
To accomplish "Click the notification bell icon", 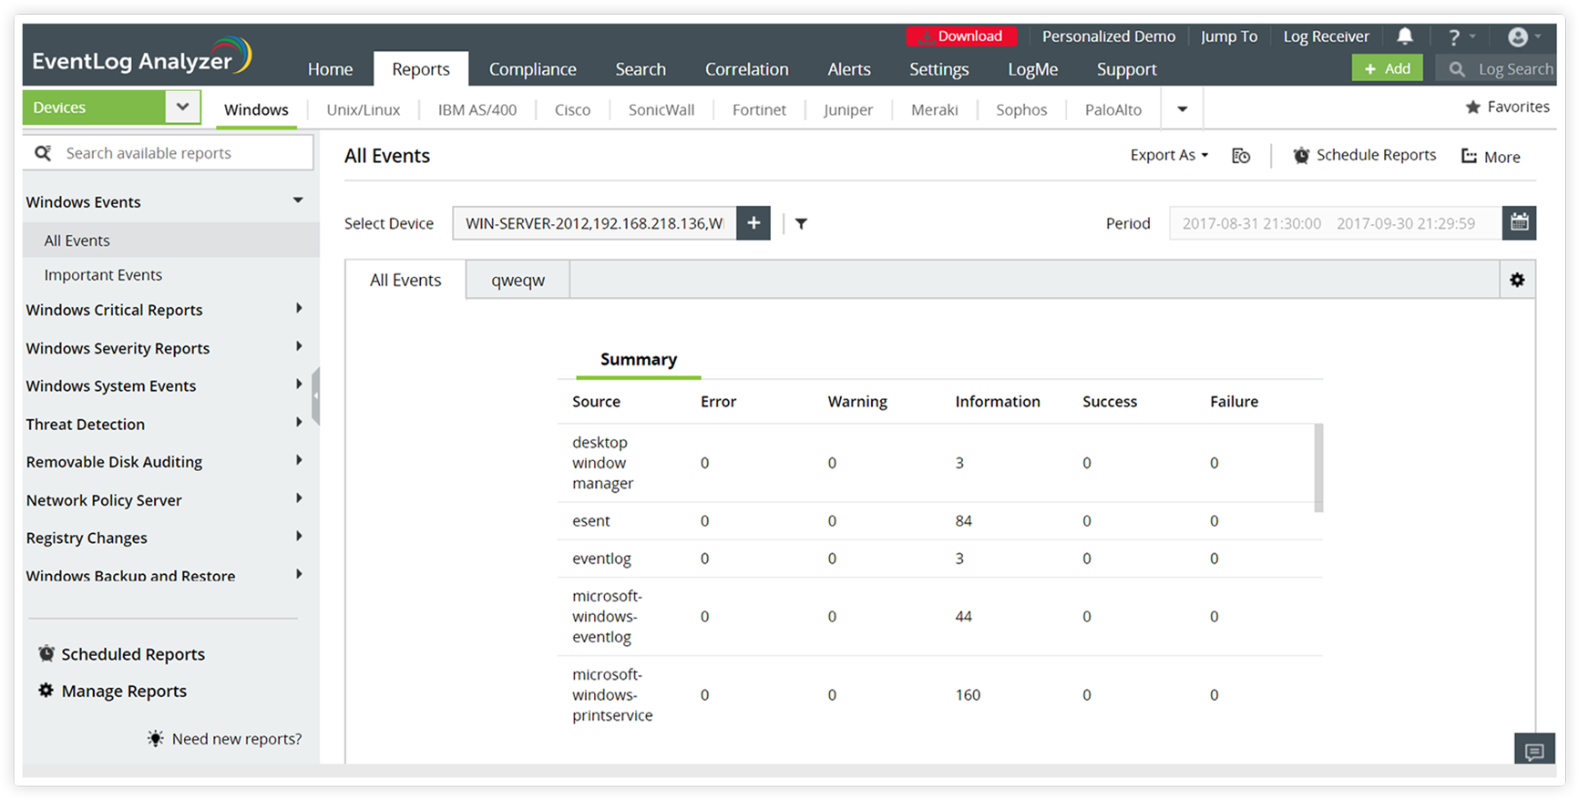I will tap(1405, 36).
